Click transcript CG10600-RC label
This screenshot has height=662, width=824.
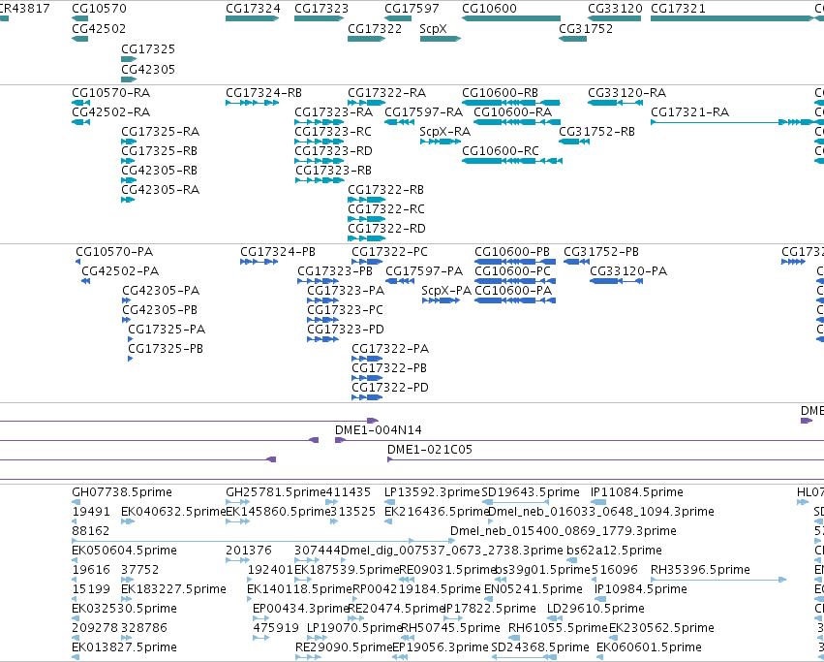point(501,151)
